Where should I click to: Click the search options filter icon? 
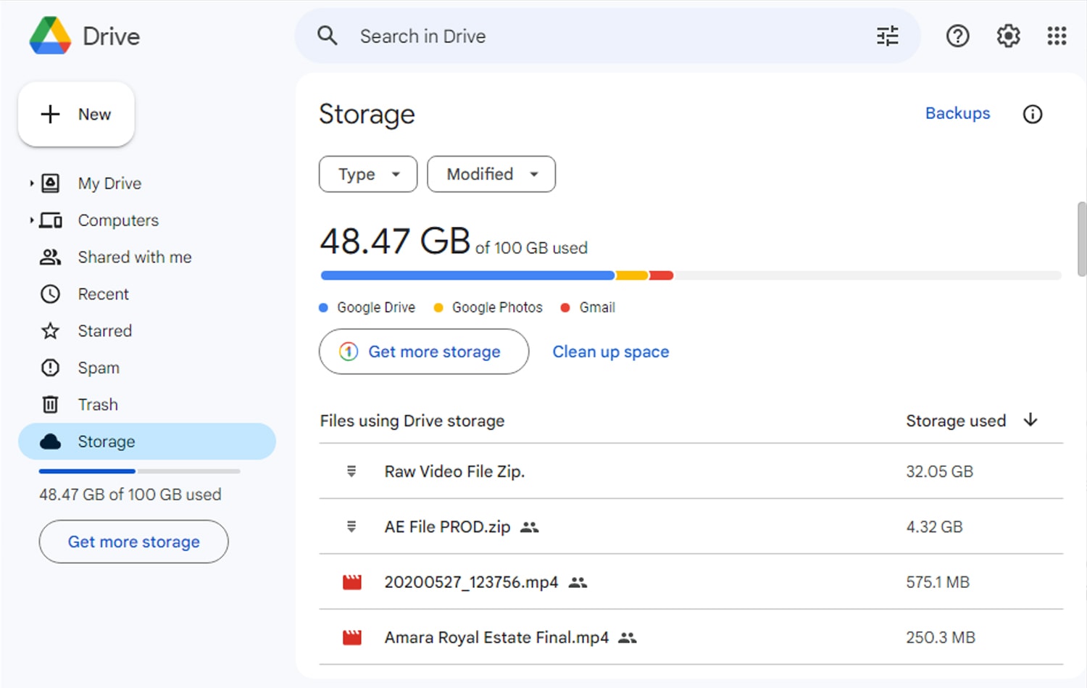887,36
